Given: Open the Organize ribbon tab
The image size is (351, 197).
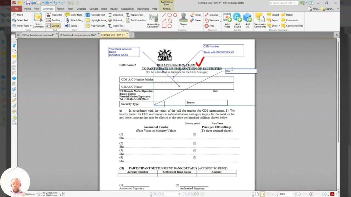Looking at the screenshot, I should pos(81,9).
